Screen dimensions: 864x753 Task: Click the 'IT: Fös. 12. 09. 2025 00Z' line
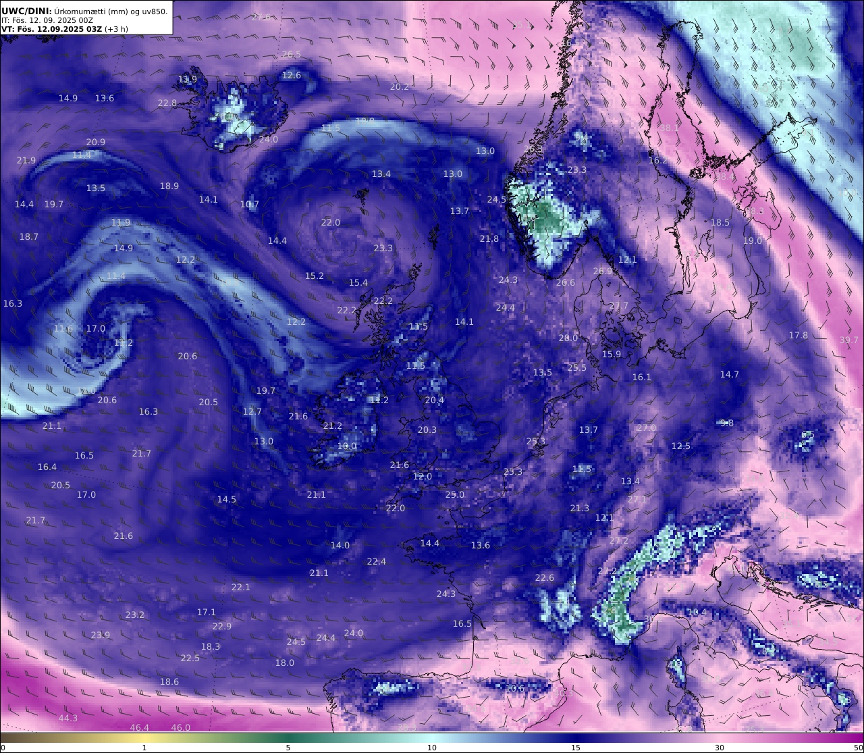pyautogui.click(x=47, y=20)
